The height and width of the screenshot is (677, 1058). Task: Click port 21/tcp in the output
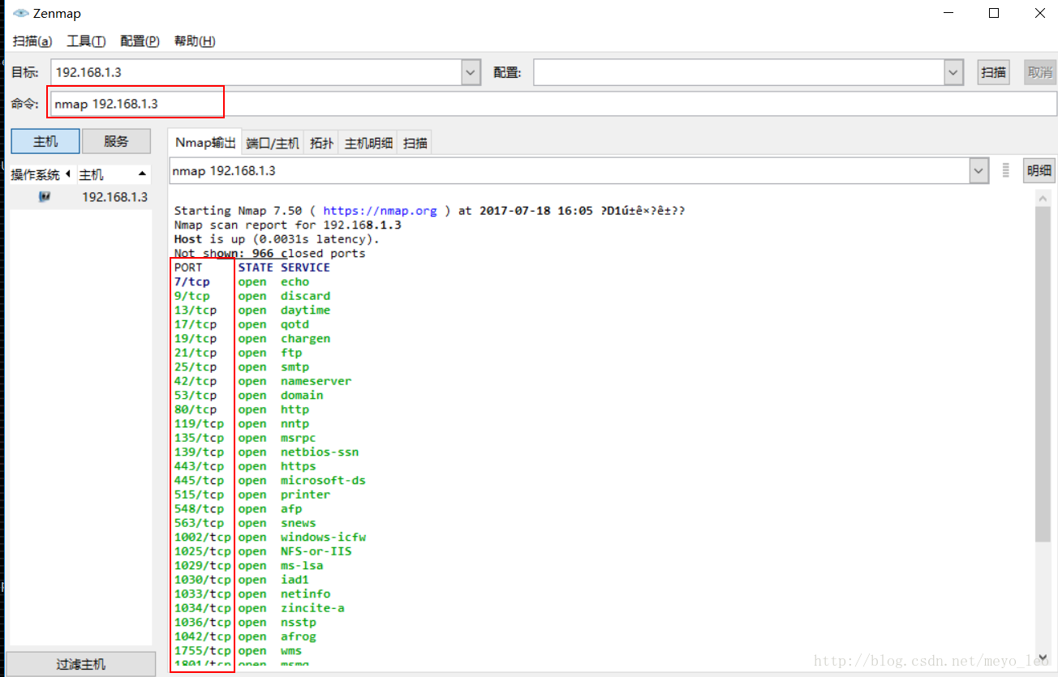[196, 353]
